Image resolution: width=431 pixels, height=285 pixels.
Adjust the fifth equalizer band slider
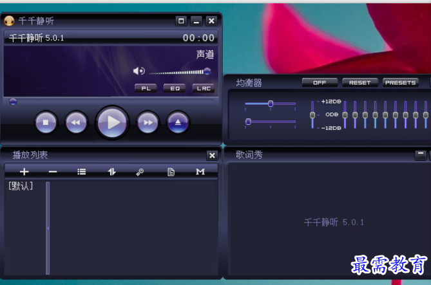tap(385, 115)
